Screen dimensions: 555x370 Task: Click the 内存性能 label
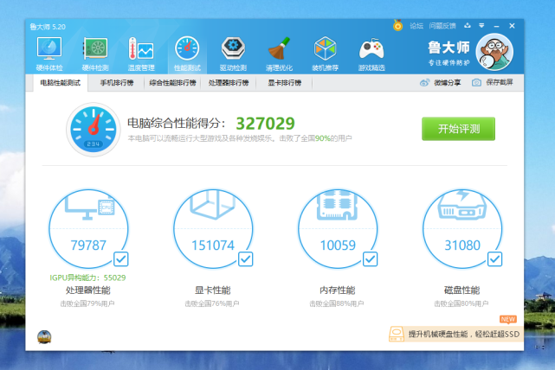[x=338, y=290]
